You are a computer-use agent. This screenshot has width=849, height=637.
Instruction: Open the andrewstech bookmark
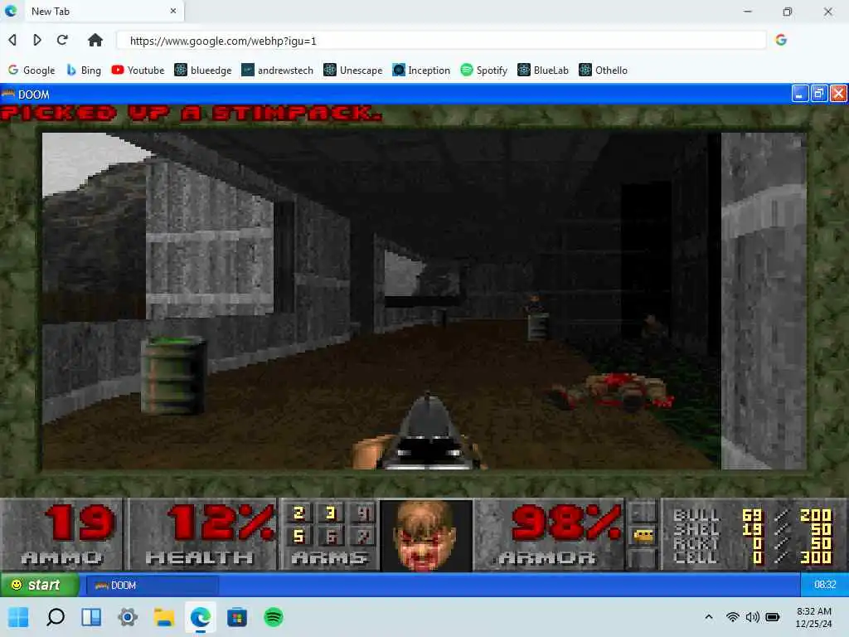tap(277, 71)
